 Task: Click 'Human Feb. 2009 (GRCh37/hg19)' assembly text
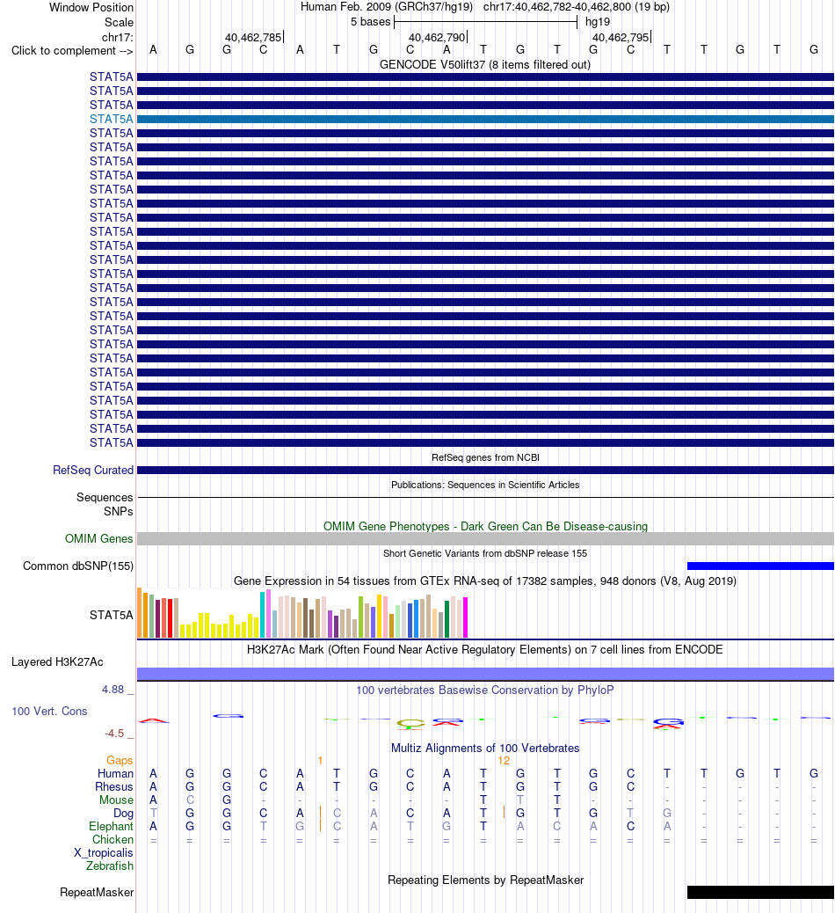[x=387, y=7]
